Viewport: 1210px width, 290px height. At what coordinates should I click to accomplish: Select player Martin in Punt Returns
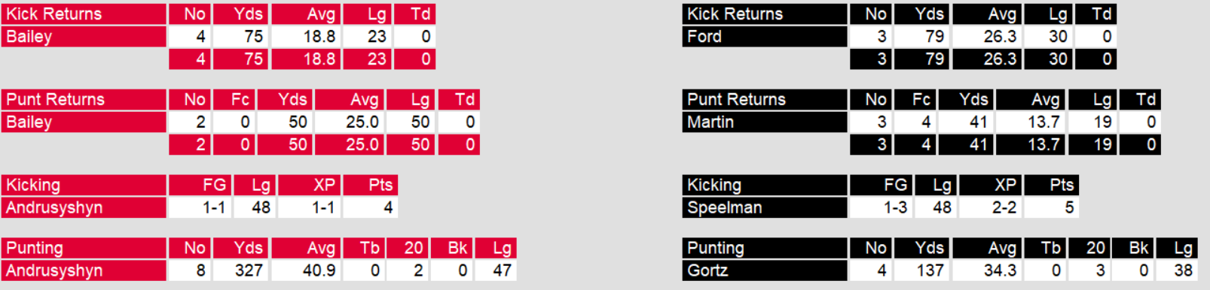(x=765, y=122)
